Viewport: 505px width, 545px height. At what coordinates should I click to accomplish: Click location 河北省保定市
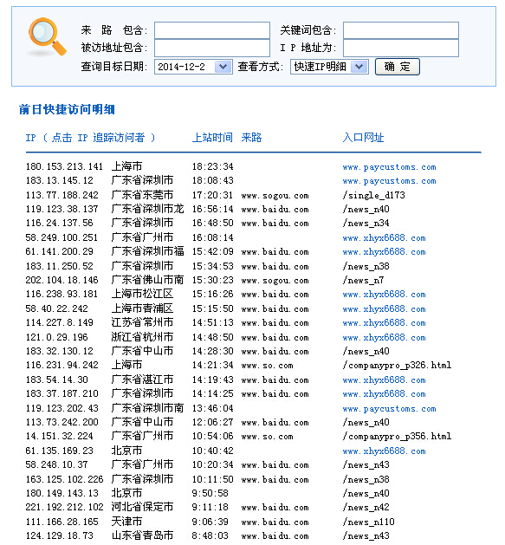point(142,507)
